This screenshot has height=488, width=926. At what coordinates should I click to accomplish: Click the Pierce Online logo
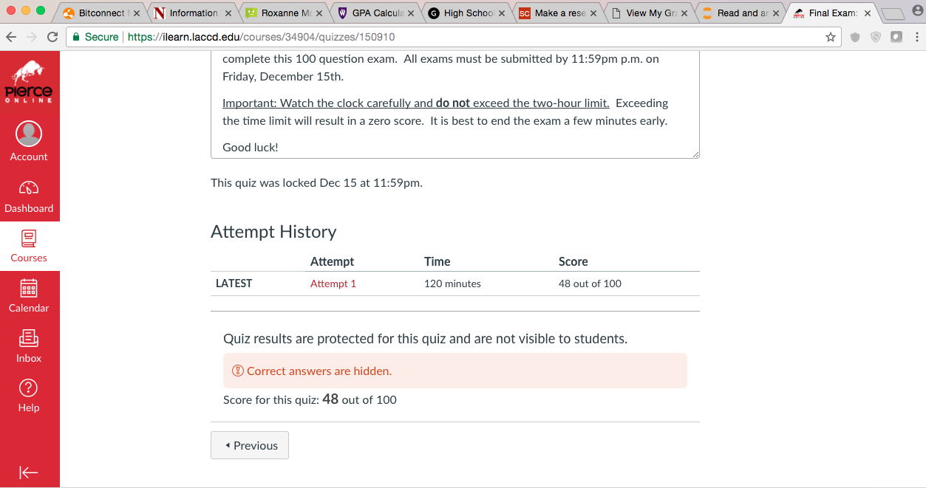29,83
